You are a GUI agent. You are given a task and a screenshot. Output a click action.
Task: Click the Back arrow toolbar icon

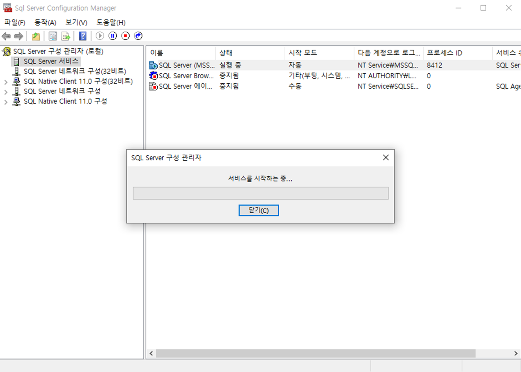coord(6,36)
